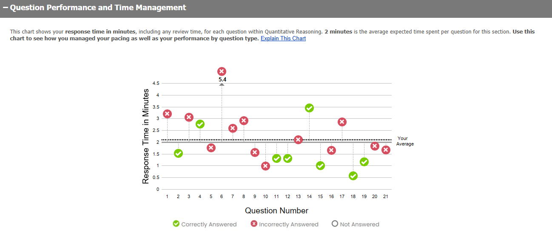Collapse the Question Performance and Time Management section
The width and height of the screenshot is (552, 235).
point(6,8)
